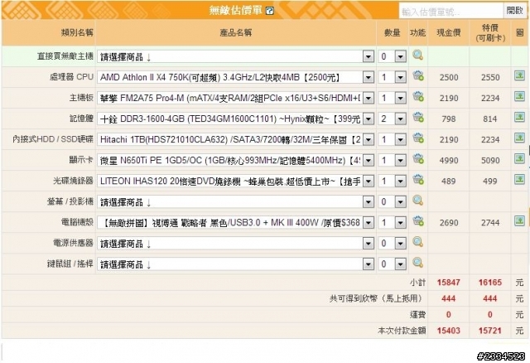Click the 現金價 column header
This screenshot has height=363, width=530.
(x=449, y=33)
